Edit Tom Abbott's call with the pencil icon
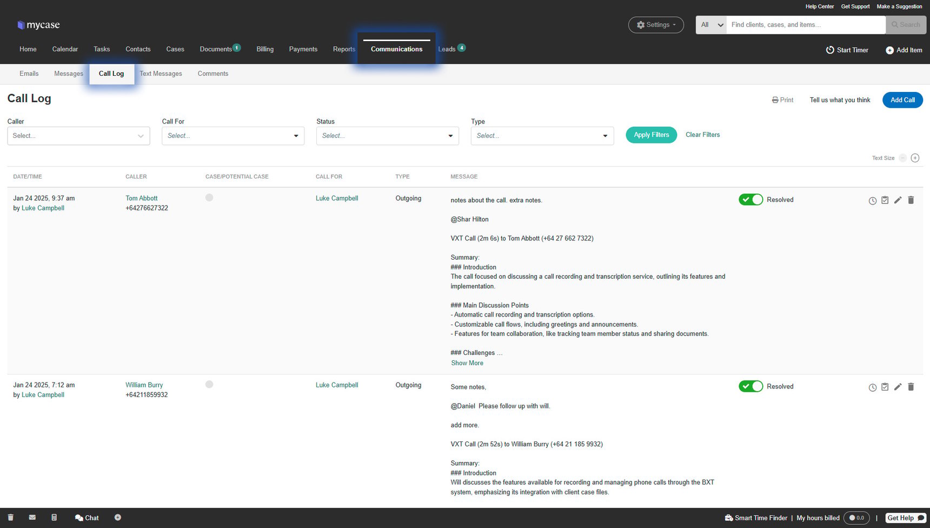The height and width of the screenshot is (528, 930). 898,200
